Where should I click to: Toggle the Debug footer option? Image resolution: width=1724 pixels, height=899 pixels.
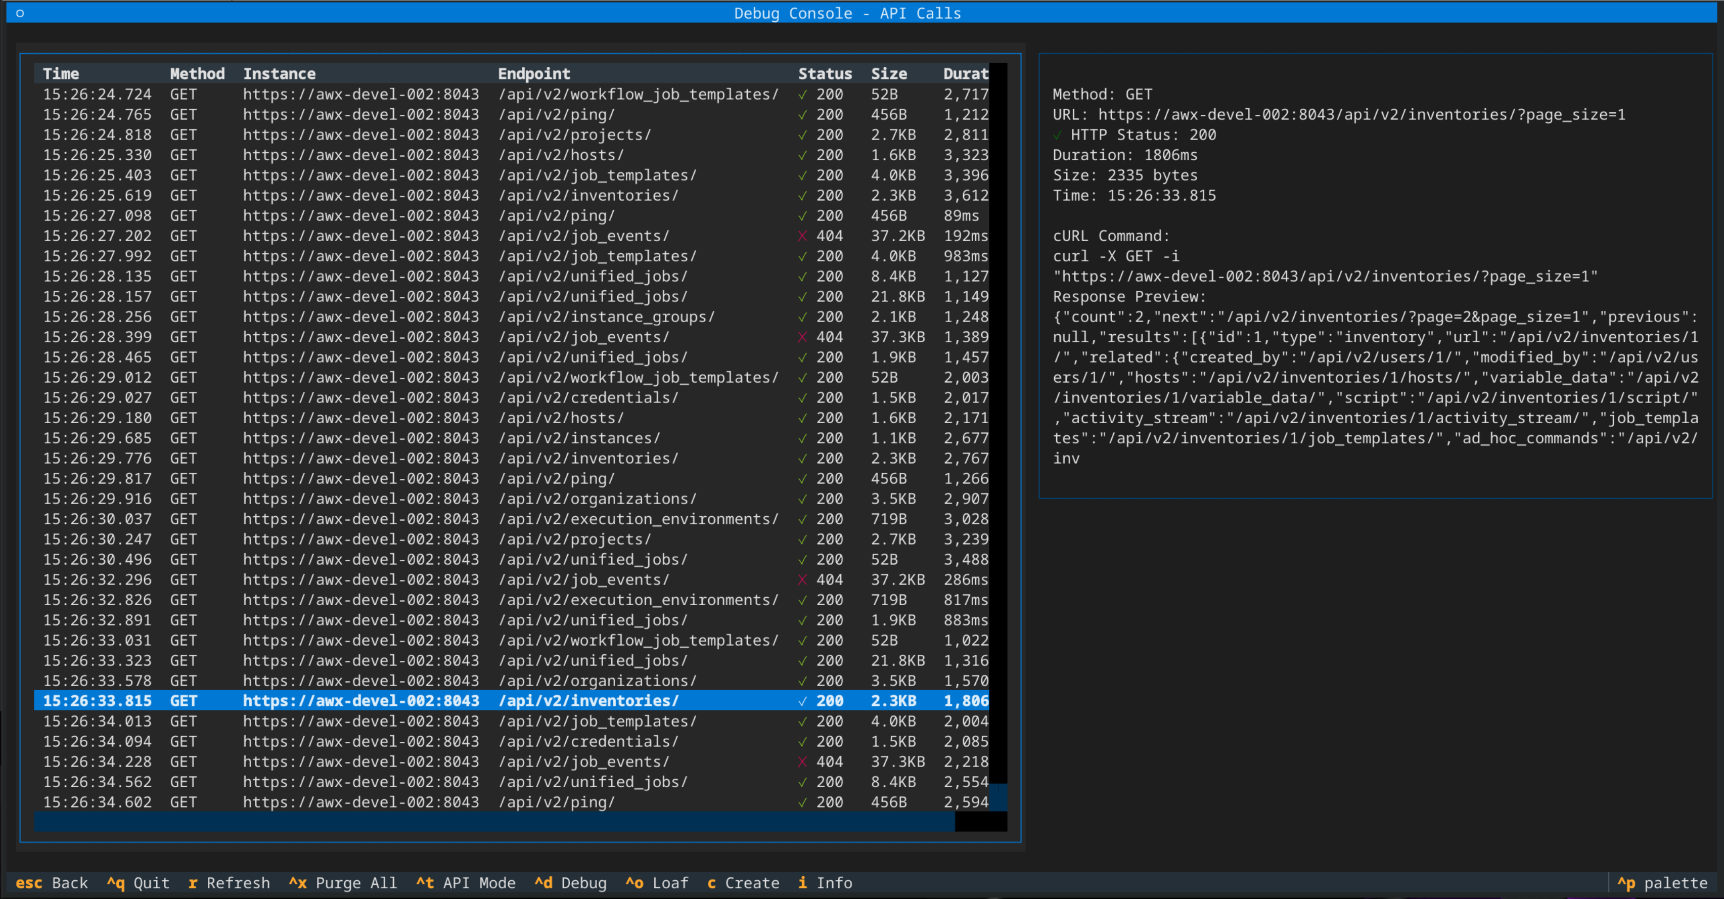pyautogui.click(x=570, y=883)
